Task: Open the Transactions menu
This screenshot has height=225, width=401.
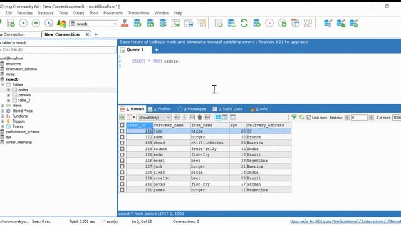Action: coord(138,13)
